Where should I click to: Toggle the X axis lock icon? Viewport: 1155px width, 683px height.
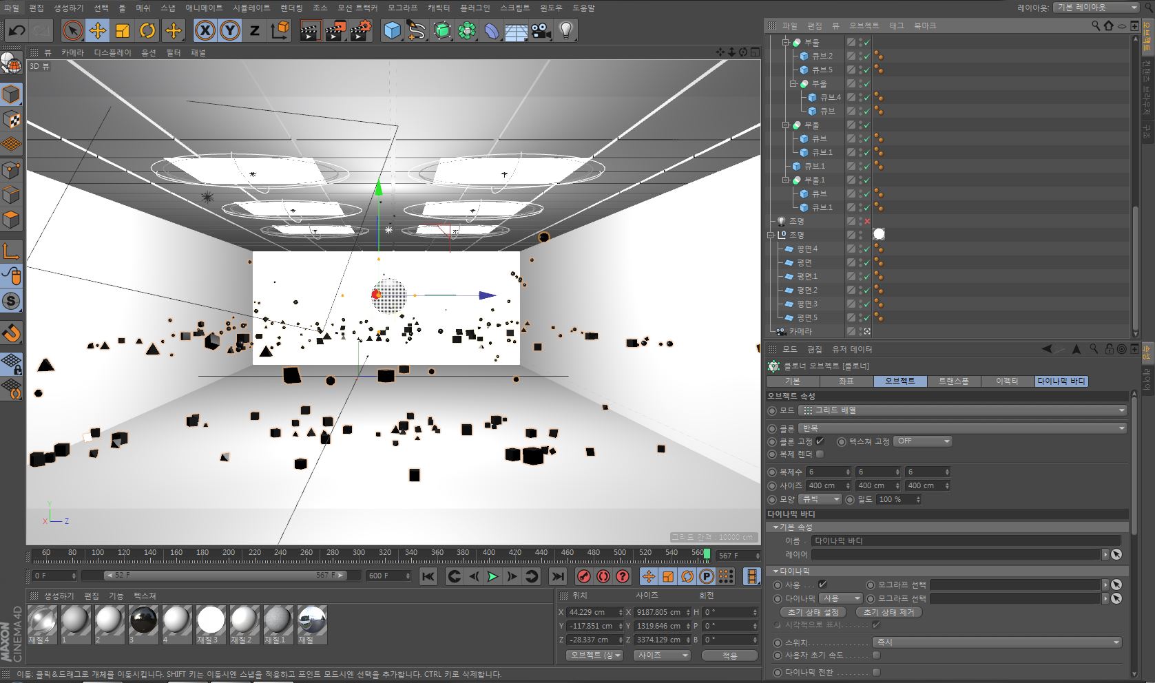click(x=205, y=30)
